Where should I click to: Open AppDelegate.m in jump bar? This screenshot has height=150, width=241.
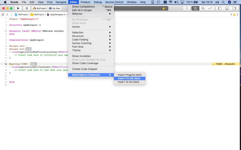(56, 14)
